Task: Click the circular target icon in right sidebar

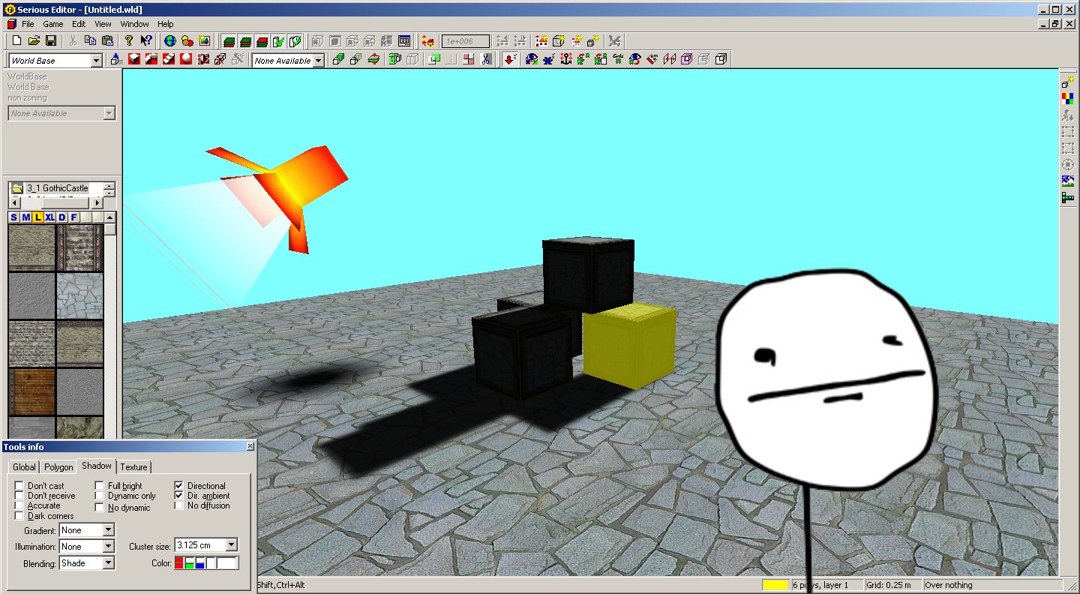Action: pyautogui.click(x=1068, y=164)
